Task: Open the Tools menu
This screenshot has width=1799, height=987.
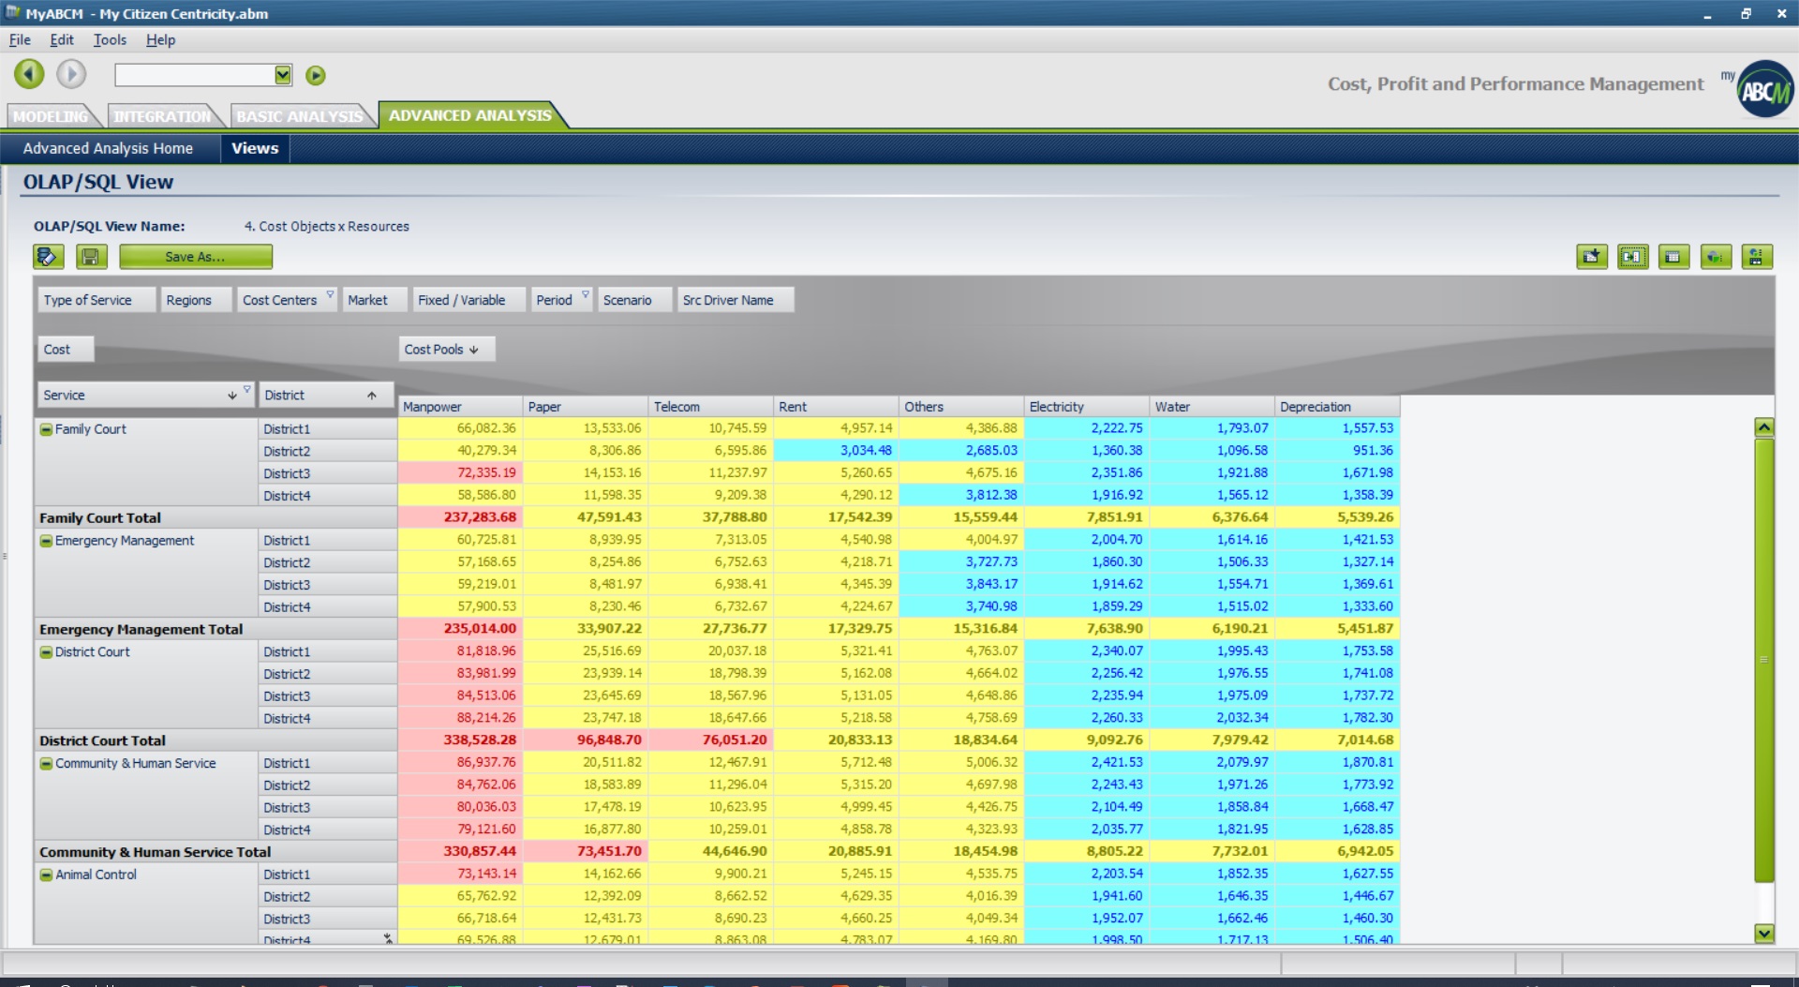Action: pos(110,39)
